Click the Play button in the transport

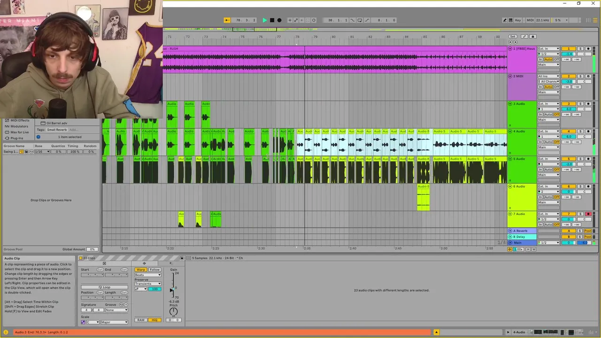[x=265, y=20]
